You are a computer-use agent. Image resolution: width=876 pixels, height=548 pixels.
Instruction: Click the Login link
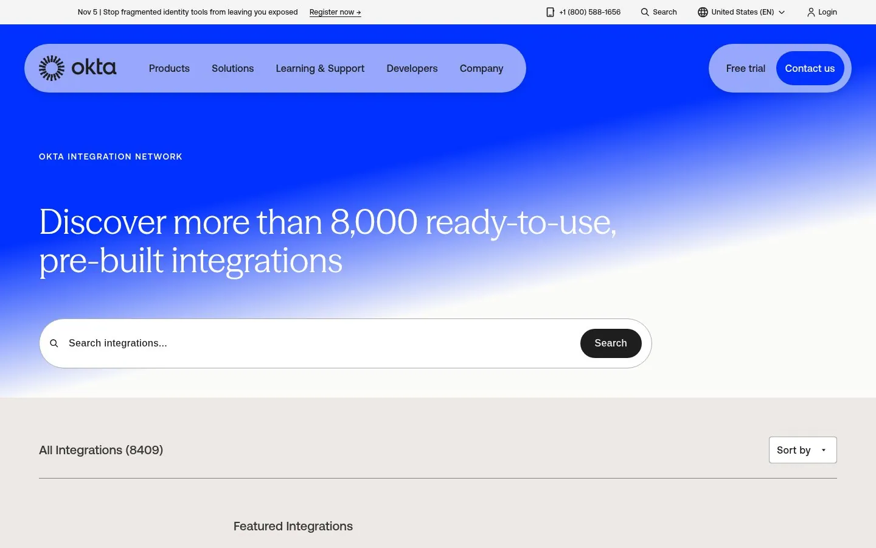point(827,12)
